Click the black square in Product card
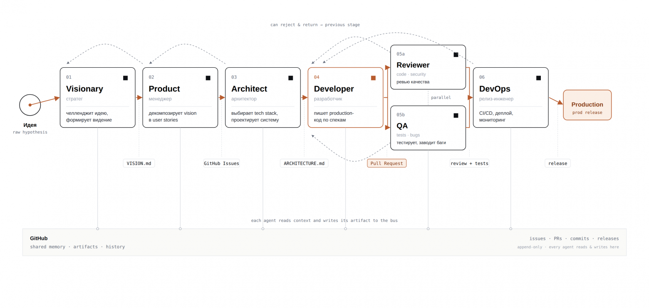The width and height of the screenshot is (649, 308). pos(208,78)
